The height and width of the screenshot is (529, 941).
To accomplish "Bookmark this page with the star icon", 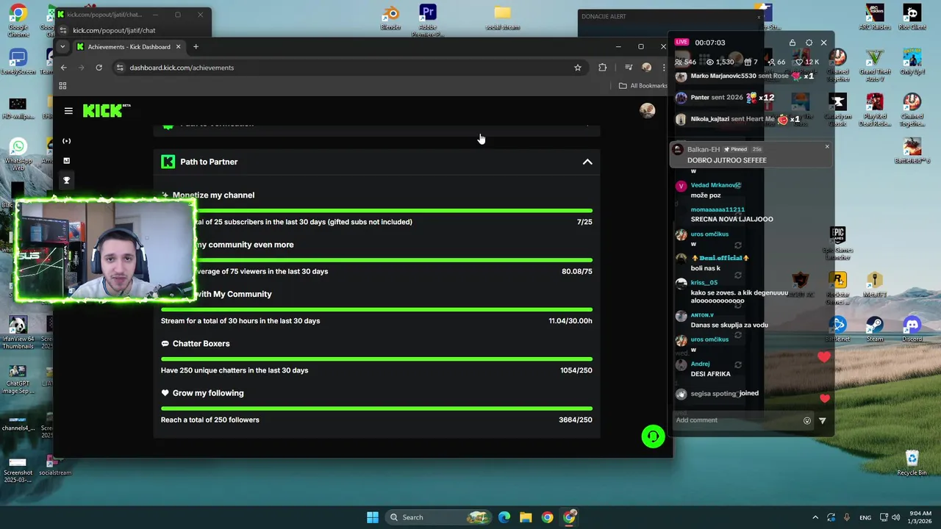I will (578, 68).
